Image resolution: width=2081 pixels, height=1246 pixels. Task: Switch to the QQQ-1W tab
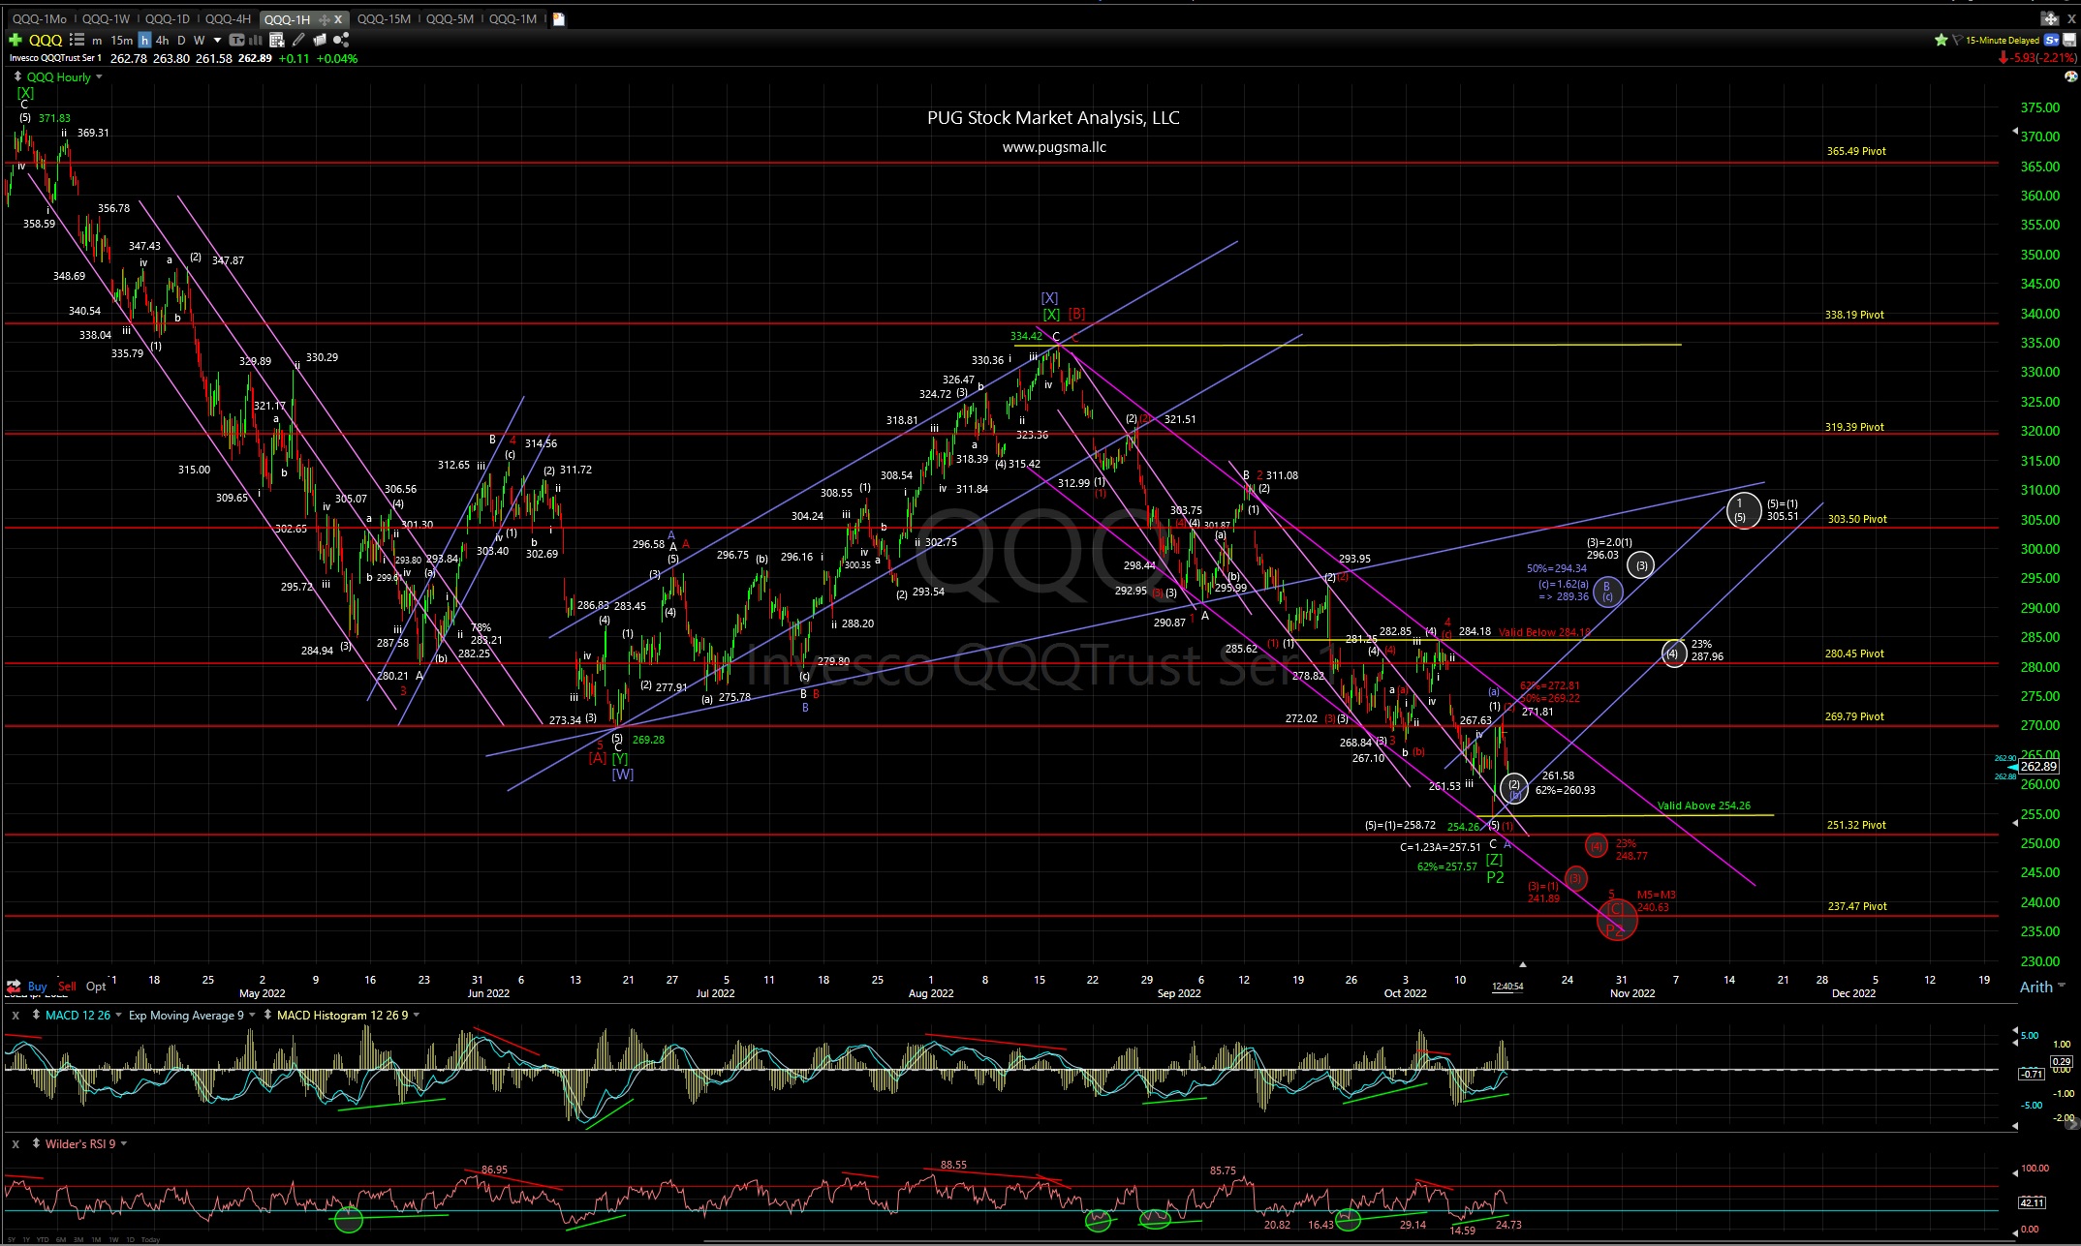pos(106,19)
